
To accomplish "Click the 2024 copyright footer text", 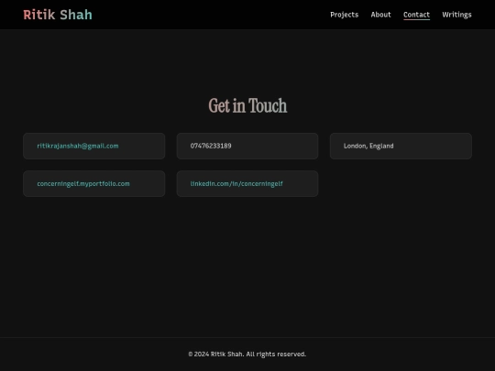I will pos(247,354).
